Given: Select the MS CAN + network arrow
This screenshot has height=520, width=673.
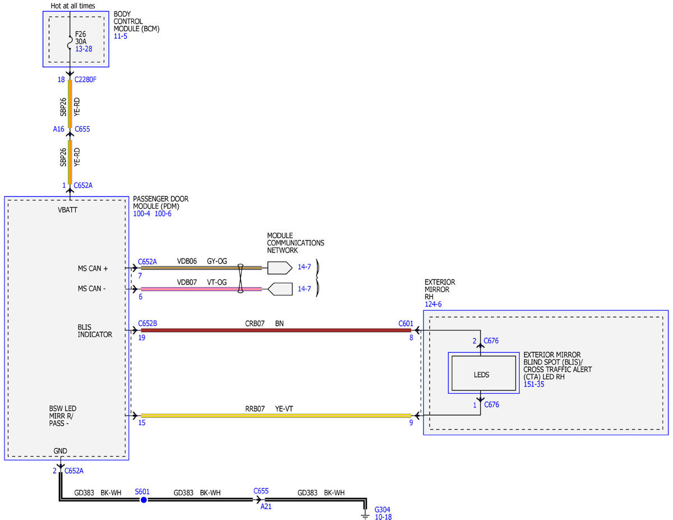Looking at the screenshot, I should tap(279, 268).
